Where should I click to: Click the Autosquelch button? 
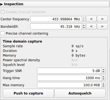tap(80, 93)
